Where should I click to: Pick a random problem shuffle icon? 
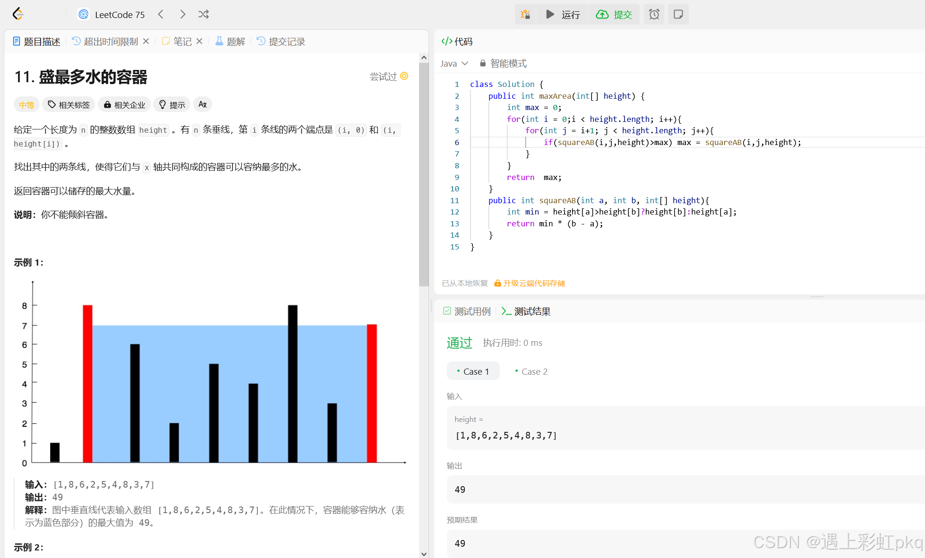pos(204,14)
